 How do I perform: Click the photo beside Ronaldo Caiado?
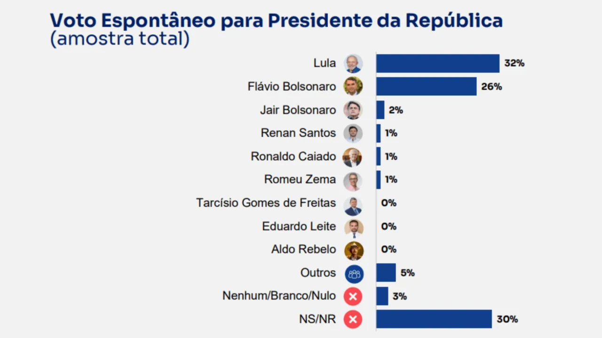pyautogui.click(x=353, y=157)
